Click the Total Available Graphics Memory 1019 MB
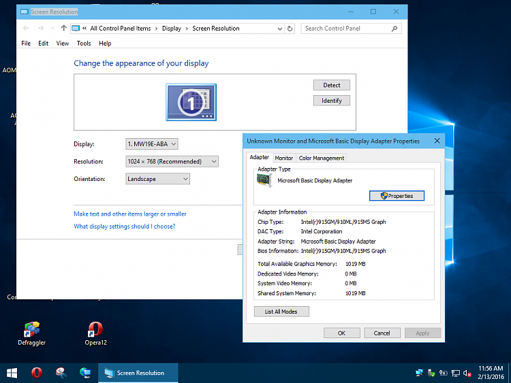Viewport: 511px width, 383px height. 355,264
